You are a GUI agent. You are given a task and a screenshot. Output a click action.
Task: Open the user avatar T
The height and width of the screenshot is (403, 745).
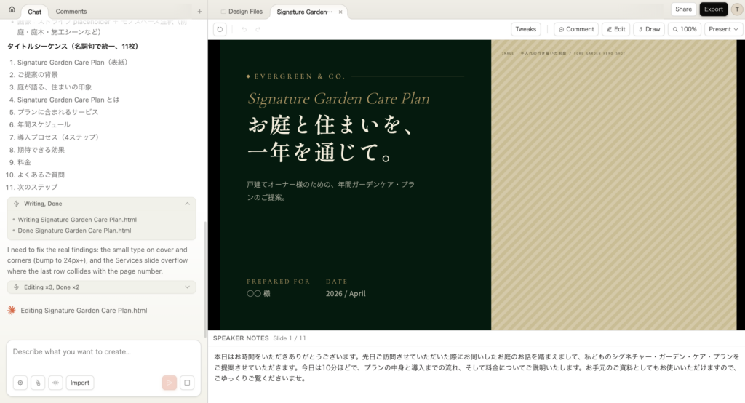pyautogui.click(x=736, y=9)
